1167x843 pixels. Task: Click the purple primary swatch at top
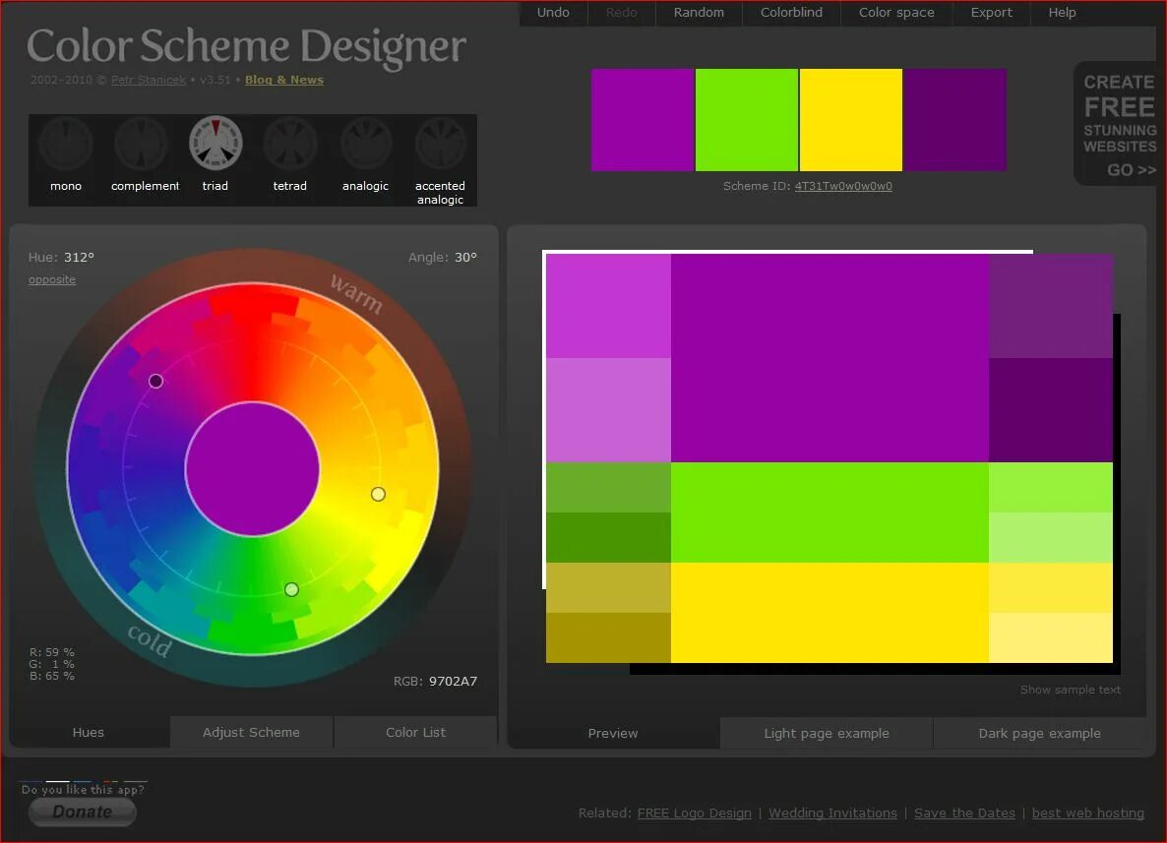click(x=643, y=120)
